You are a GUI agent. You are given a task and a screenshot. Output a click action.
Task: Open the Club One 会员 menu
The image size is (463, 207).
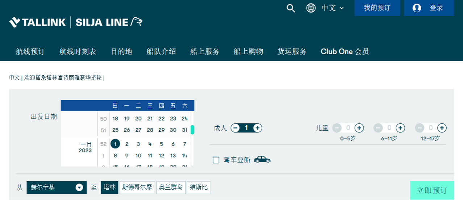[345, 51]
